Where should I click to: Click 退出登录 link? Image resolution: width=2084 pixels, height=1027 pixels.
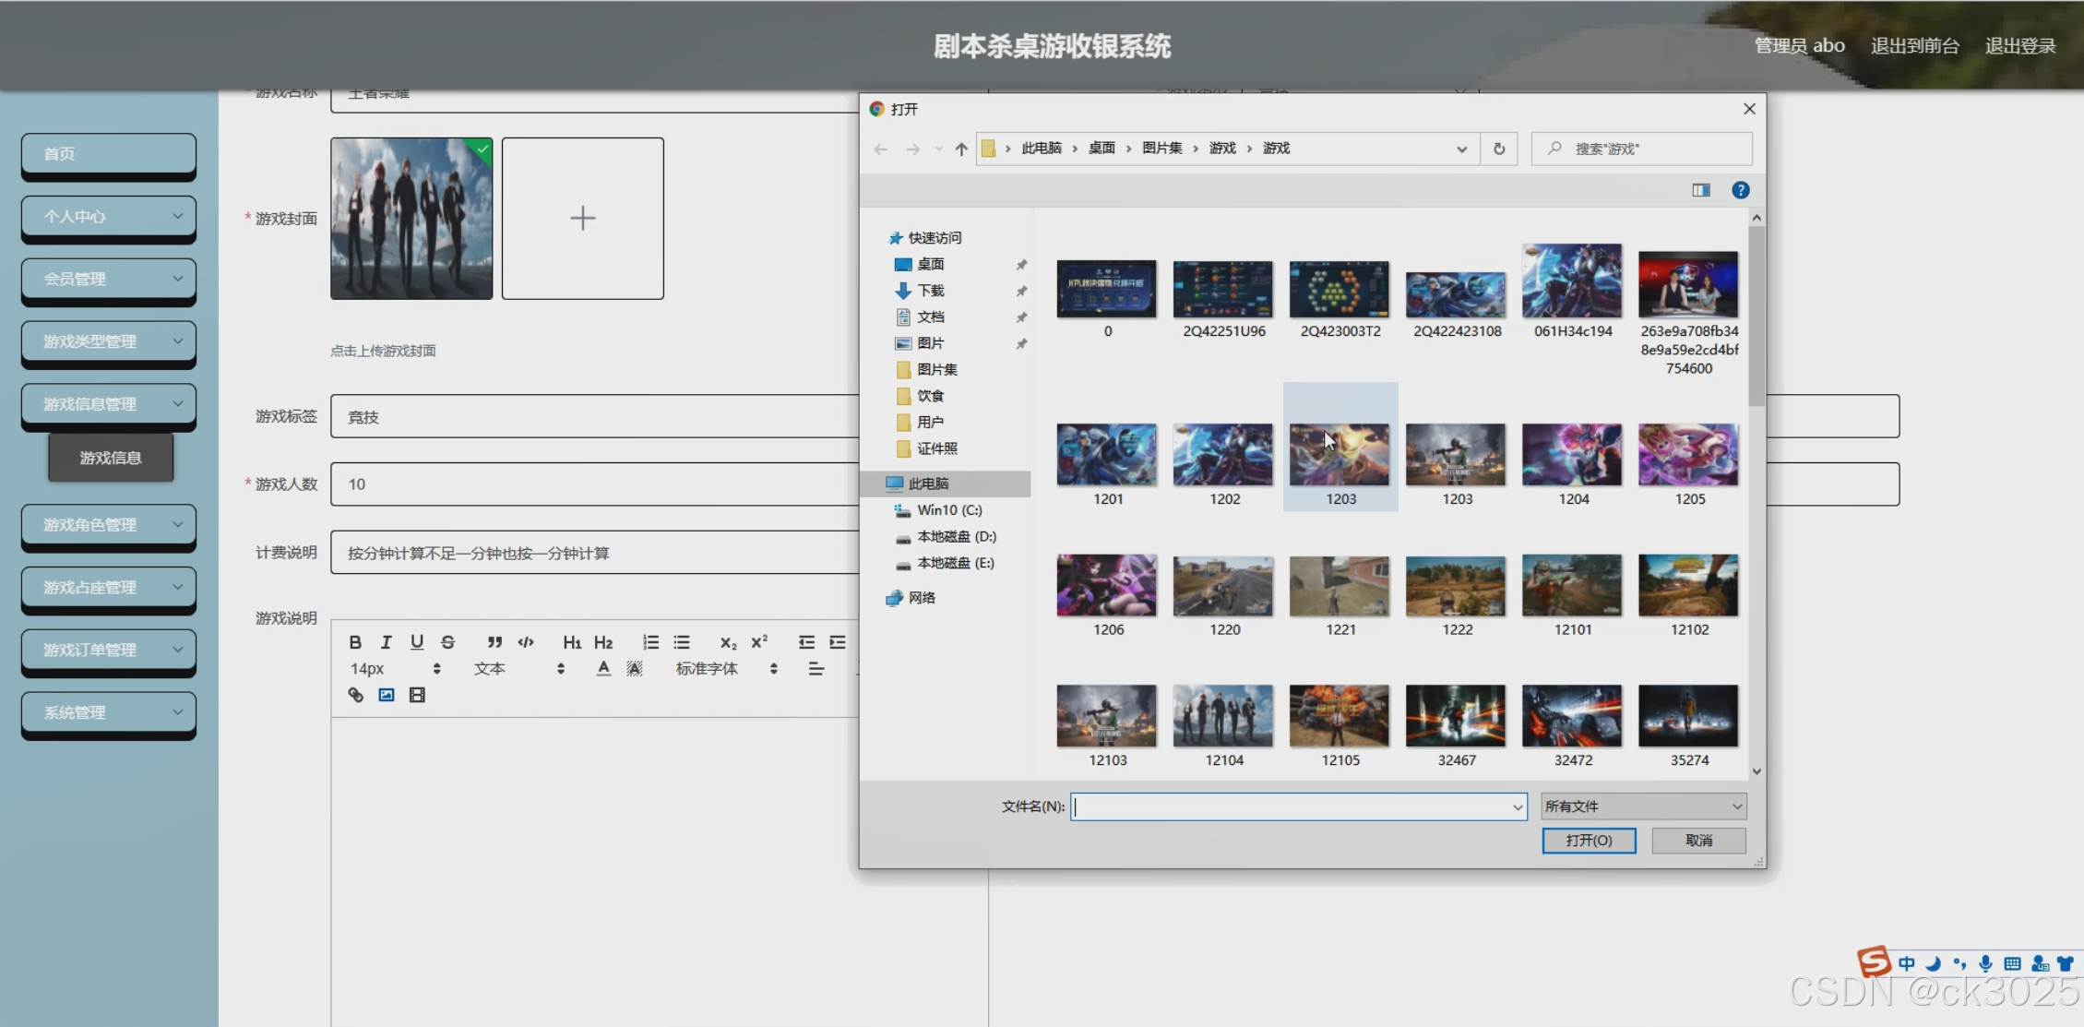[x=2020, y=46]
